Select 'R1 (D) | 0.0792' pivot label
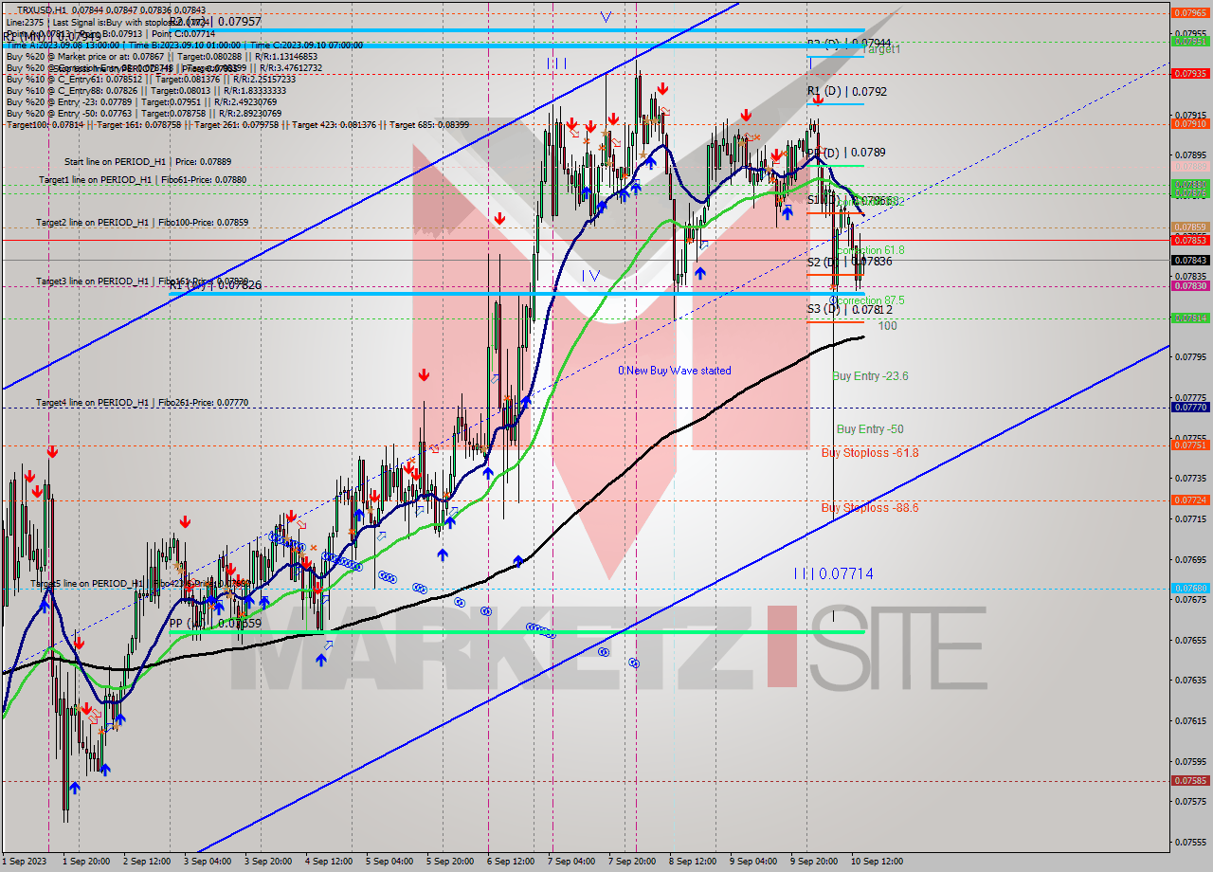1213x872 pixels. 846,92
